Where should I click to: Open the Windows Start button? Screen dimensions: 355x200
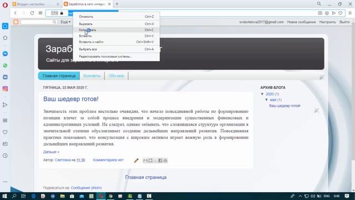click(4, 196)
